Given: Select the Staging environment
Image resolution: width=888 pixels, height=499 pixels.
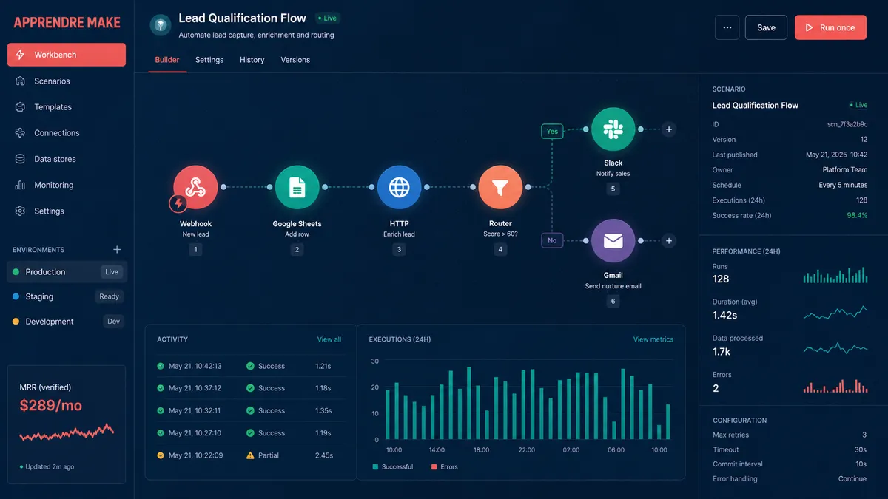Looking at the screenshot, I should 67,296.
